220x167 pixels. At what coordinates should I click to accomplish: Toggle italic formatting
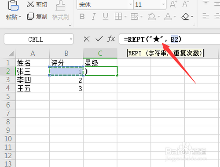(x=94, y=17)
